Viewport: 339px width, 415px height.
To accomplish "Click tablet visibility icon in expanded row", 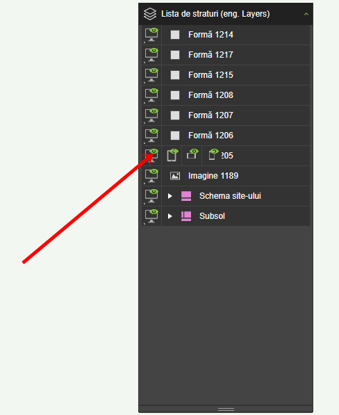I will coord(172,155).
